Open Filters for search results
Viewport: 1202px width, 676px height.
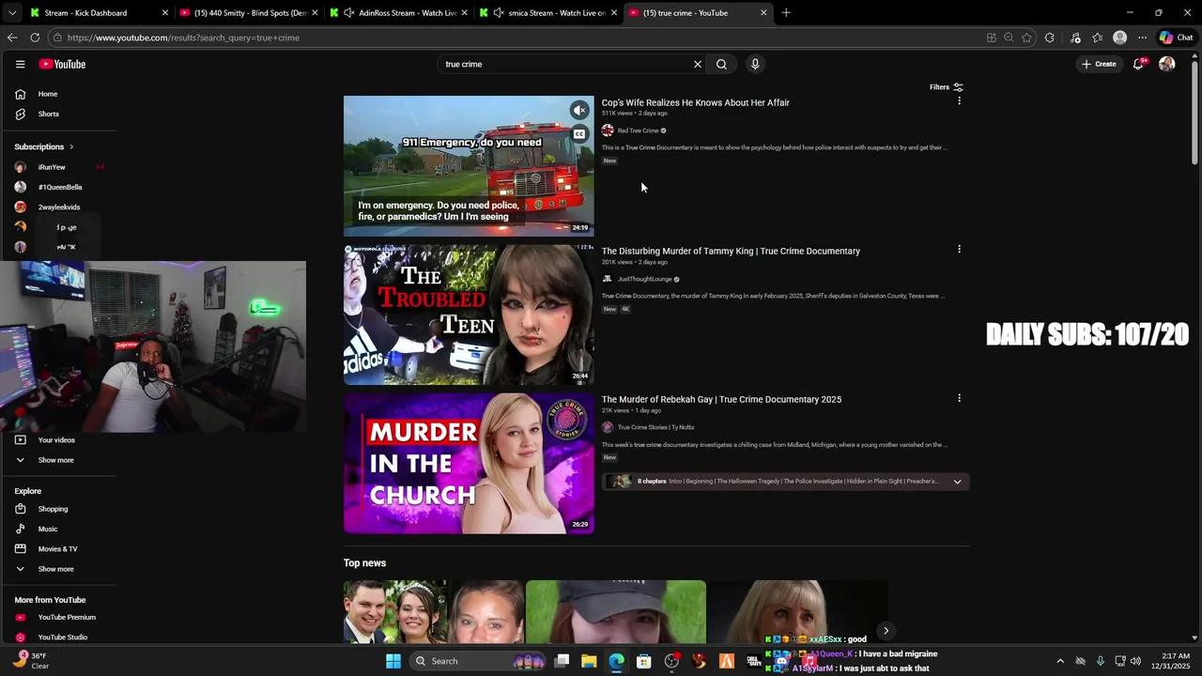click(x=947, y=87)
